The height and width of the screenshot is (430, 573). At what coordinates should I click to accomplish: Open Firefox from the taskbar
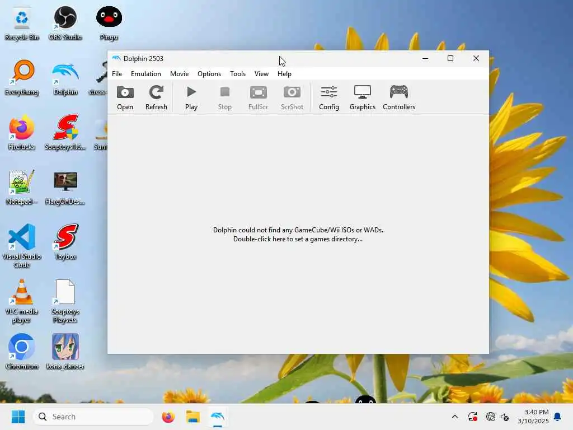click(x=168, y=417)
